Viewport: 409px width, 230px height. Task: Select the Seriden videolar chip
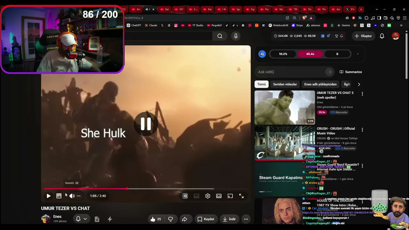[285, 84]
